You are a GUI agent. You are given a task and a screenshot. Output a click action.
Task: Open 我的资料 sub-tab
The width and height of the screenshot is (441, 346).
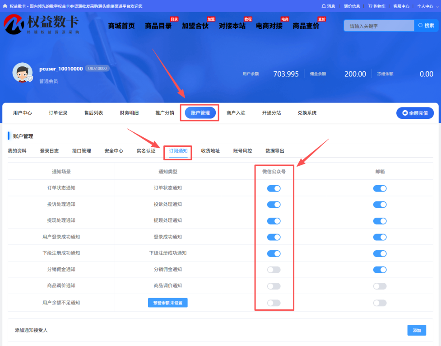(x=17, y=151)
